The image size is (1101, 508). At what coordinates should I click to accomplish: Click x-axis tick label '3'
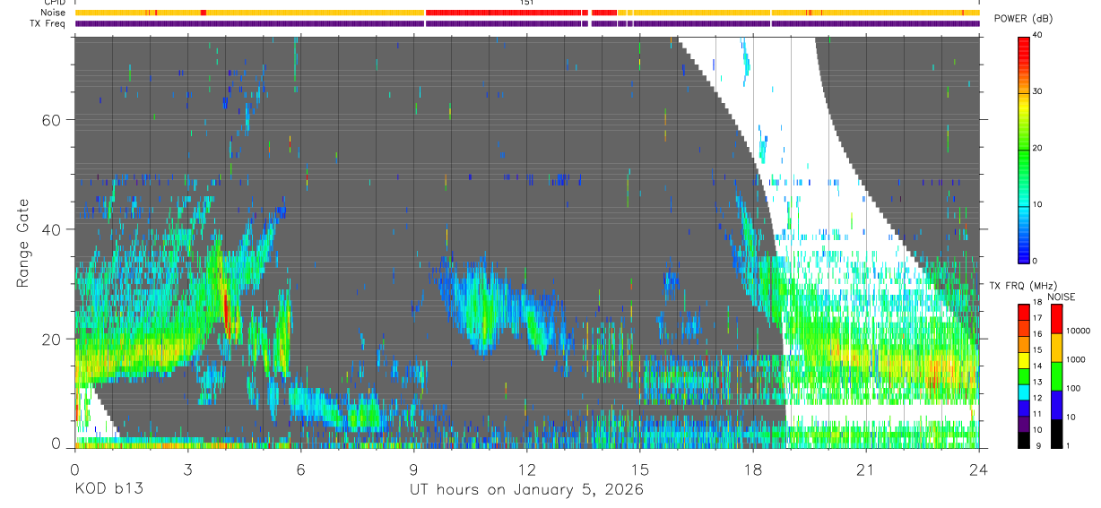(187, 469)
